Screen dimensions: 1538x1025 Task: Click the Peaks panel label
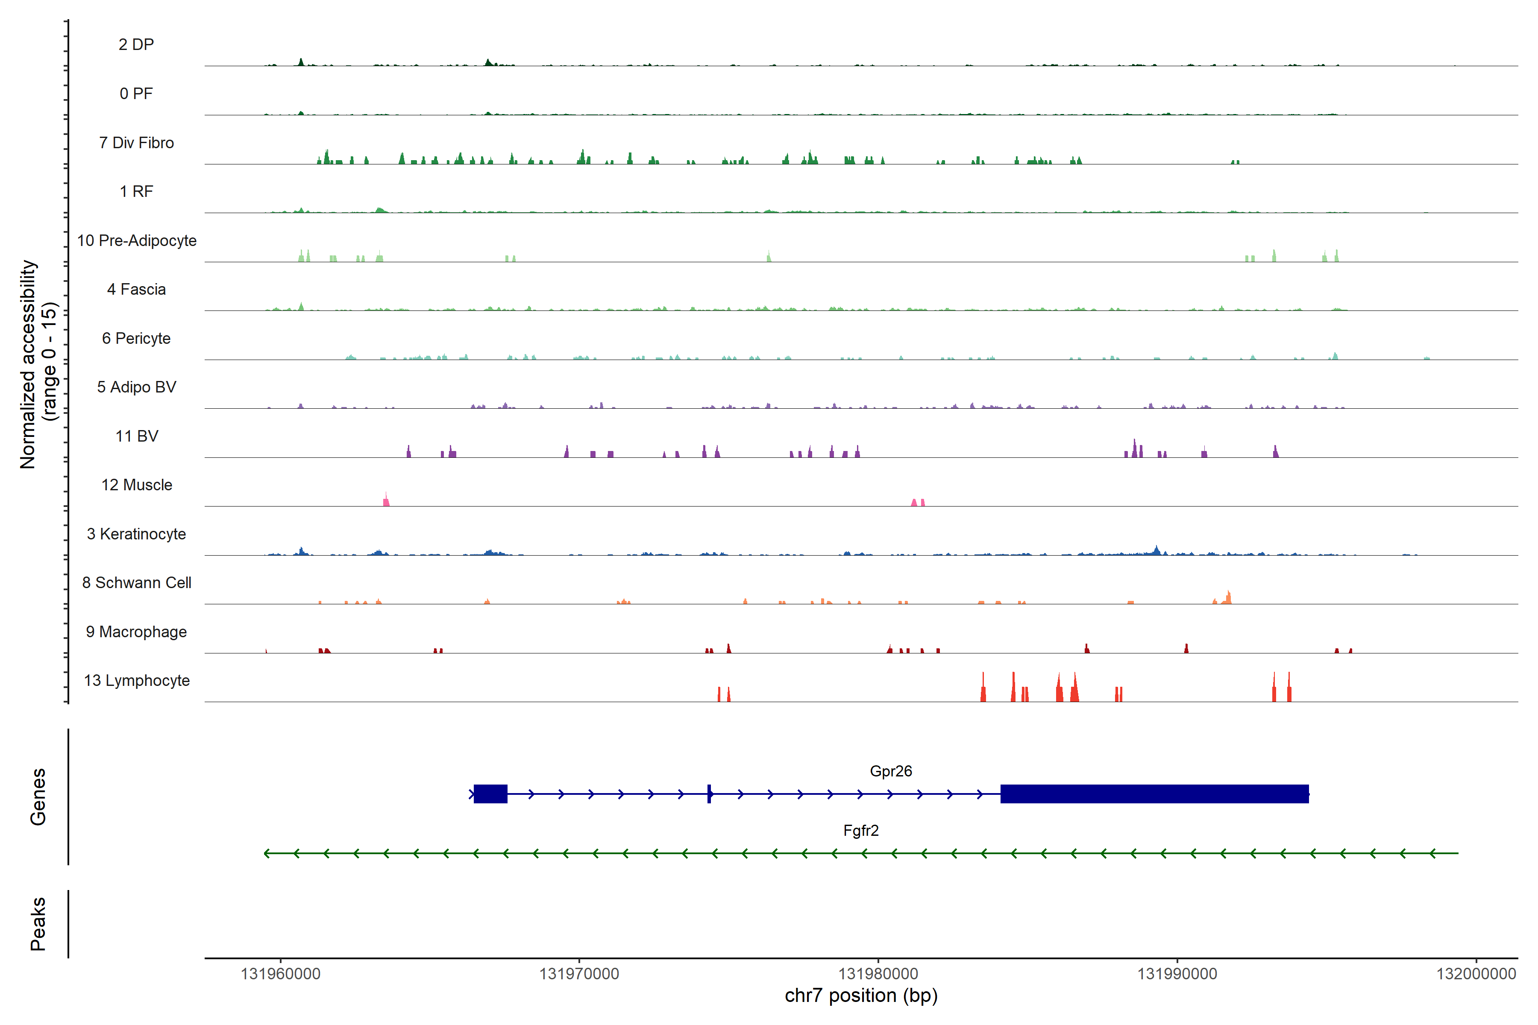[x=38, y=923]
